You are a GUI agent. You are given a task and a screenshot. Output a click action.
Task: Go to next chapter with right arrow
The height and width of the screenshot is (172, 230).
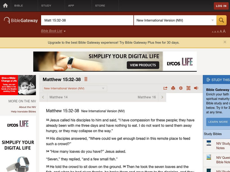[162, 97]
